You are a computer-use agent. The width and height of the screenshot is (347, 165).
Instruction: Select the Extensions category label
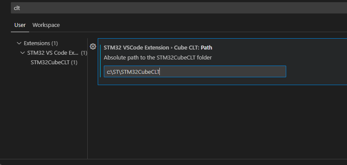[37, 43]
